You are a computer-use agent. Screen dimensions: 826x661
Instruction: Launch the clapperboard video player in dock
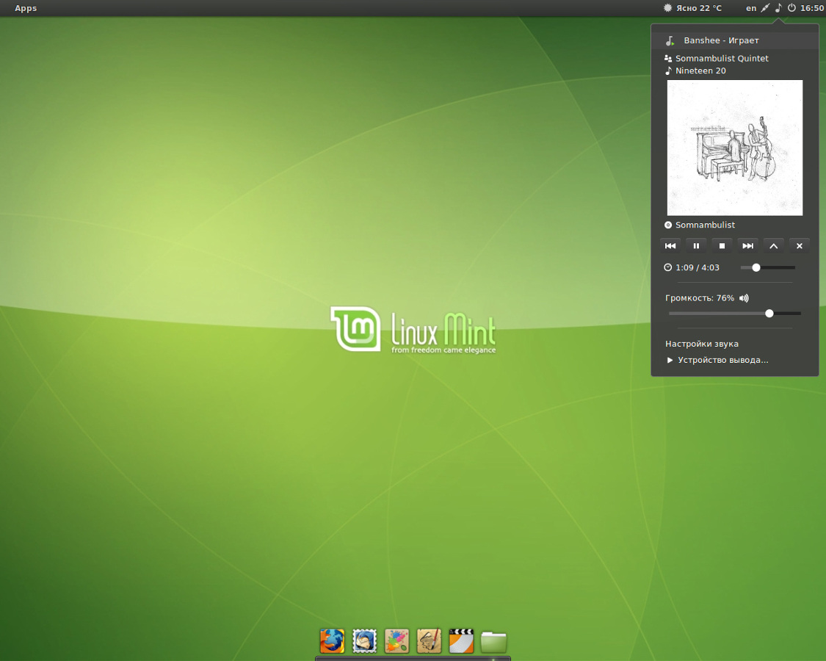point(461,641)
